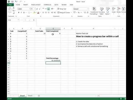Screen dimensions: 133x100
Task: Decrease decimal places
Action: [x=88, y=12]
